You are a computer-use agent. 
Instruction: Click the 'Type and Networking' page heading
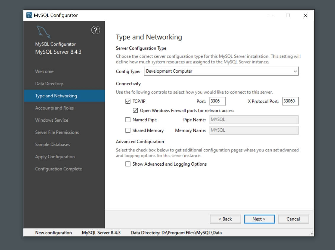[x=149, y=37]
